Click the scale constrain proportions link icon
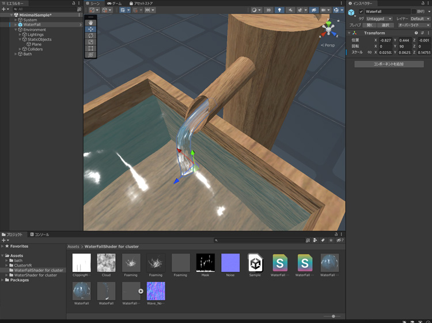The height and width of the screenshot is (323, 432). click(369, 52)
